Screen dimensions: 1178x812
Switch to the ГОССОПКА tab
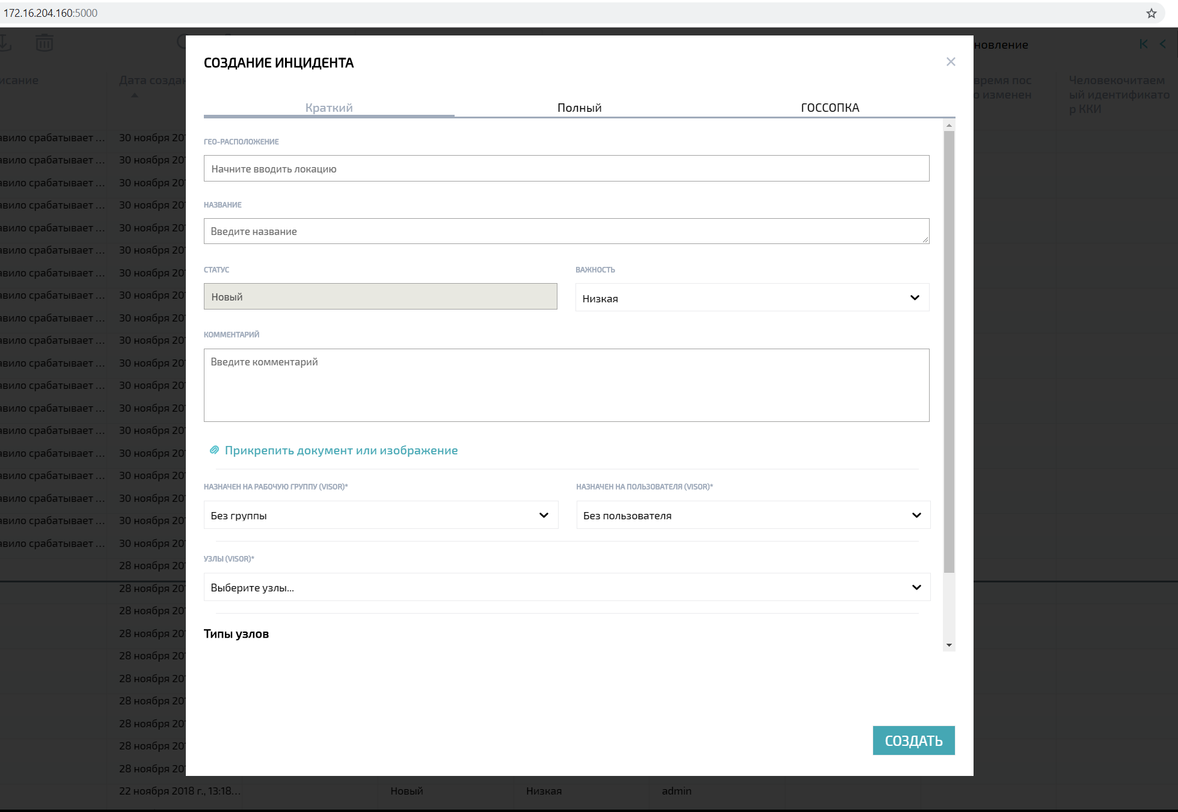[830, 108]
